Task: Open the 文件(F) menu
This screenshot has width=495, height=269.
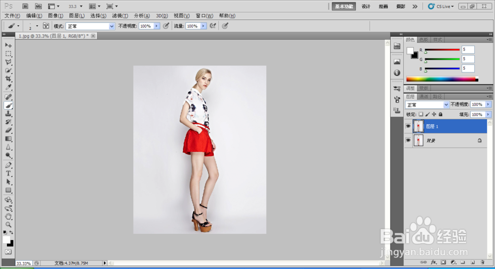Action: [x=12, y=15]
